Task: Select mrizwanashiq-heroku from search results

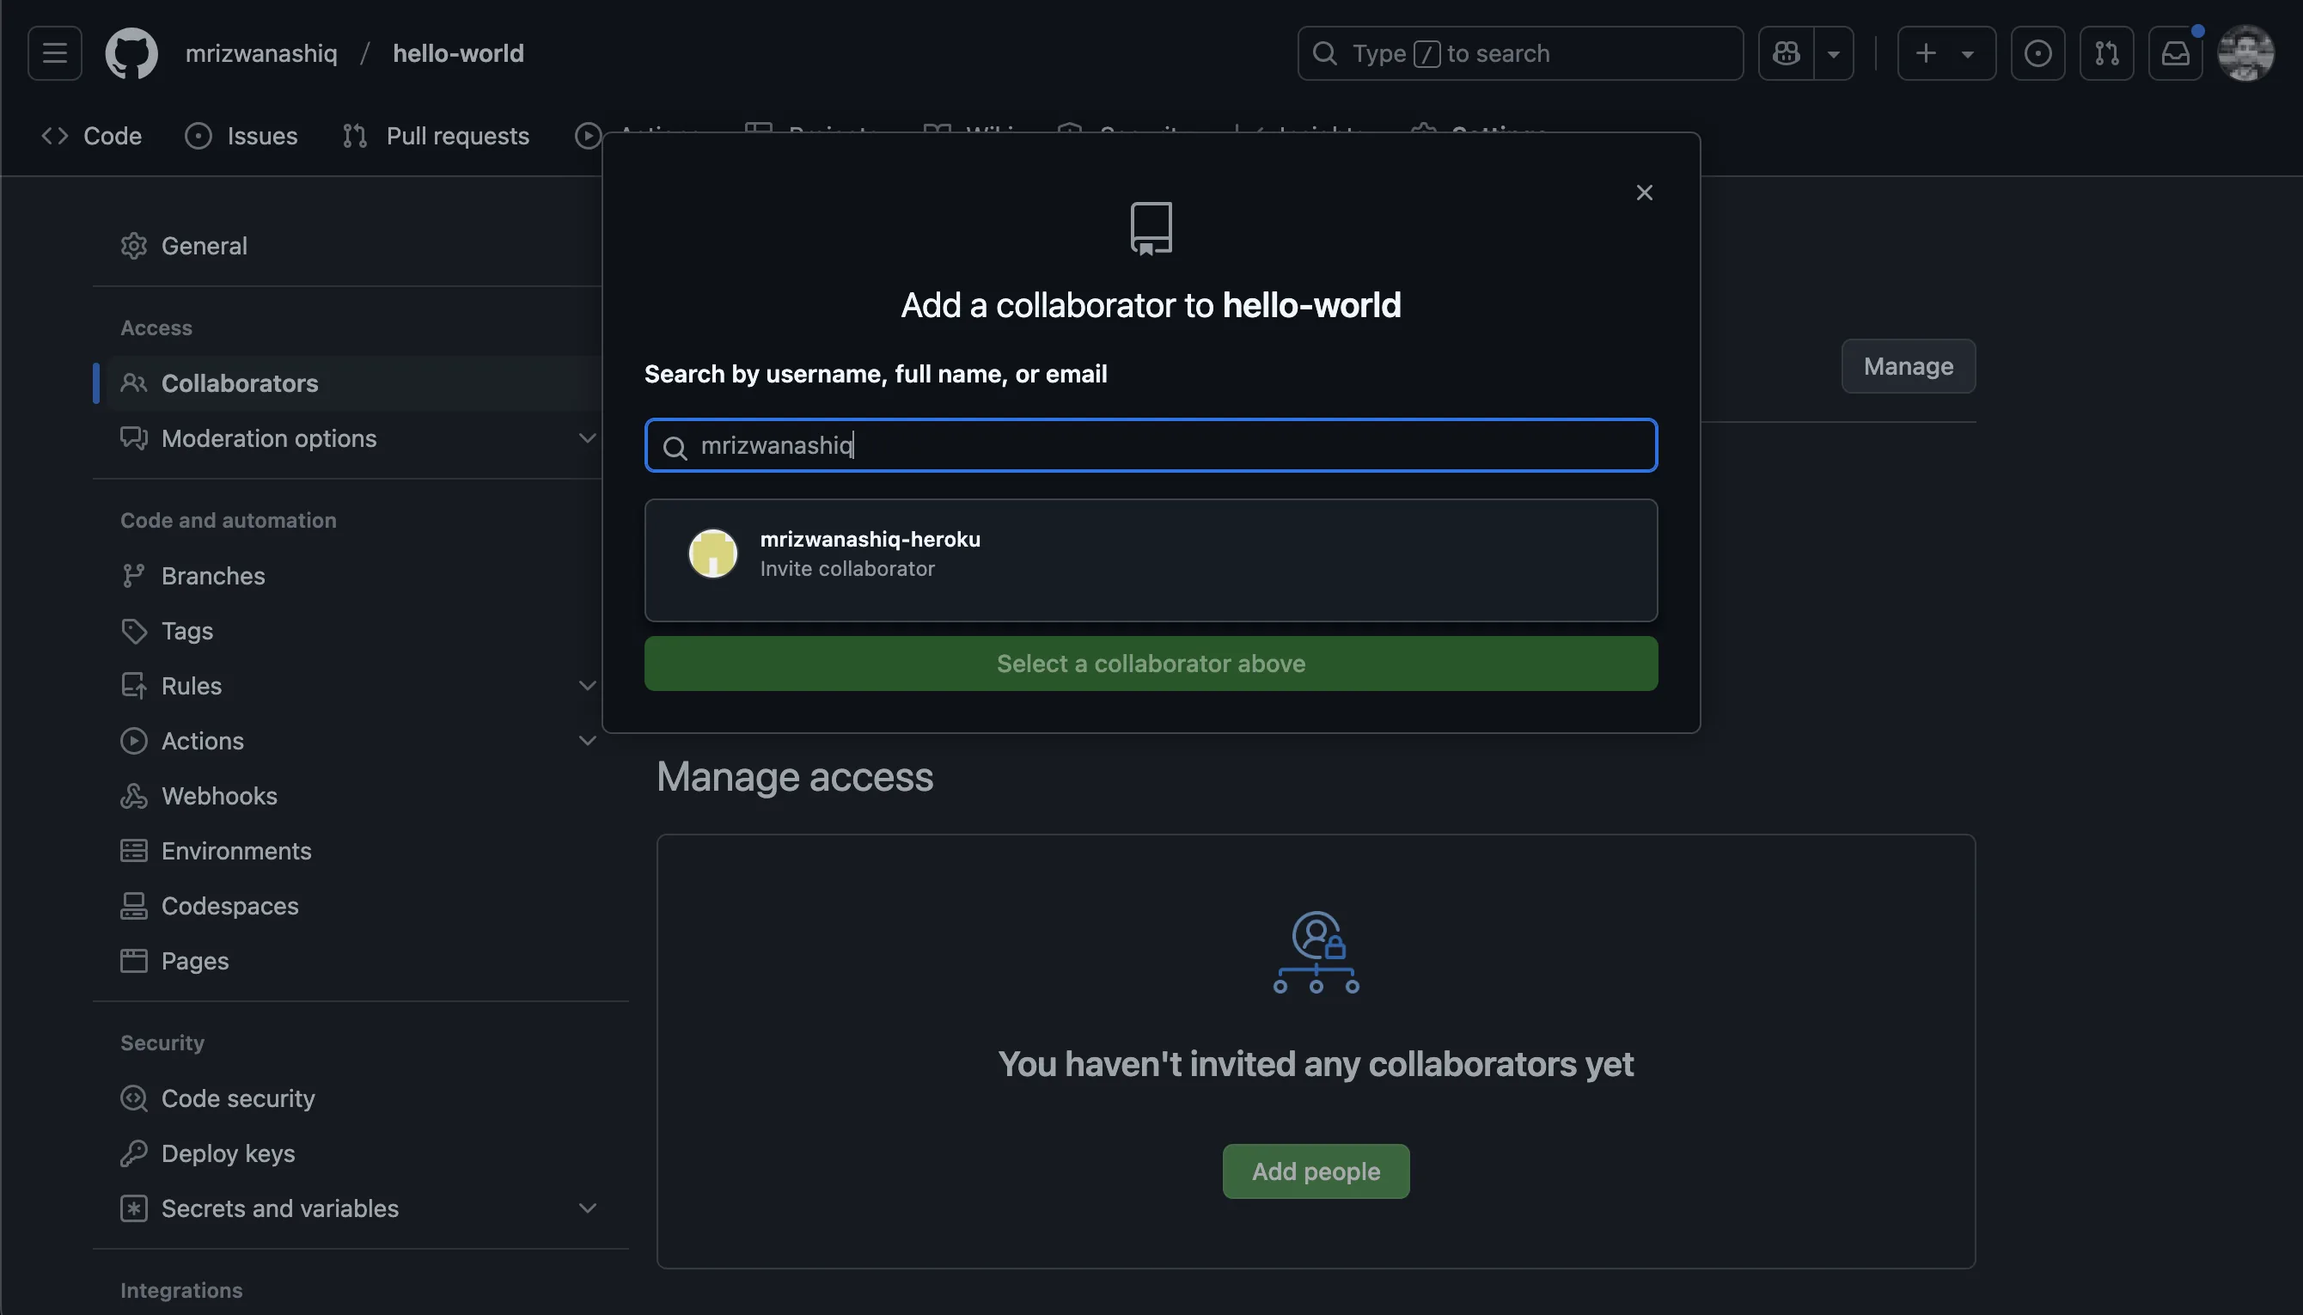Action: [1151, 554]
